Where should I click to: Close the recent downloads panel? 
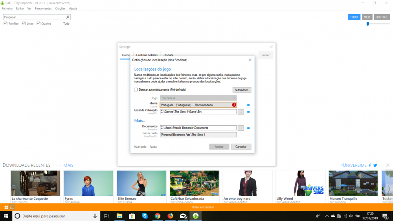[x=388, y=165]
